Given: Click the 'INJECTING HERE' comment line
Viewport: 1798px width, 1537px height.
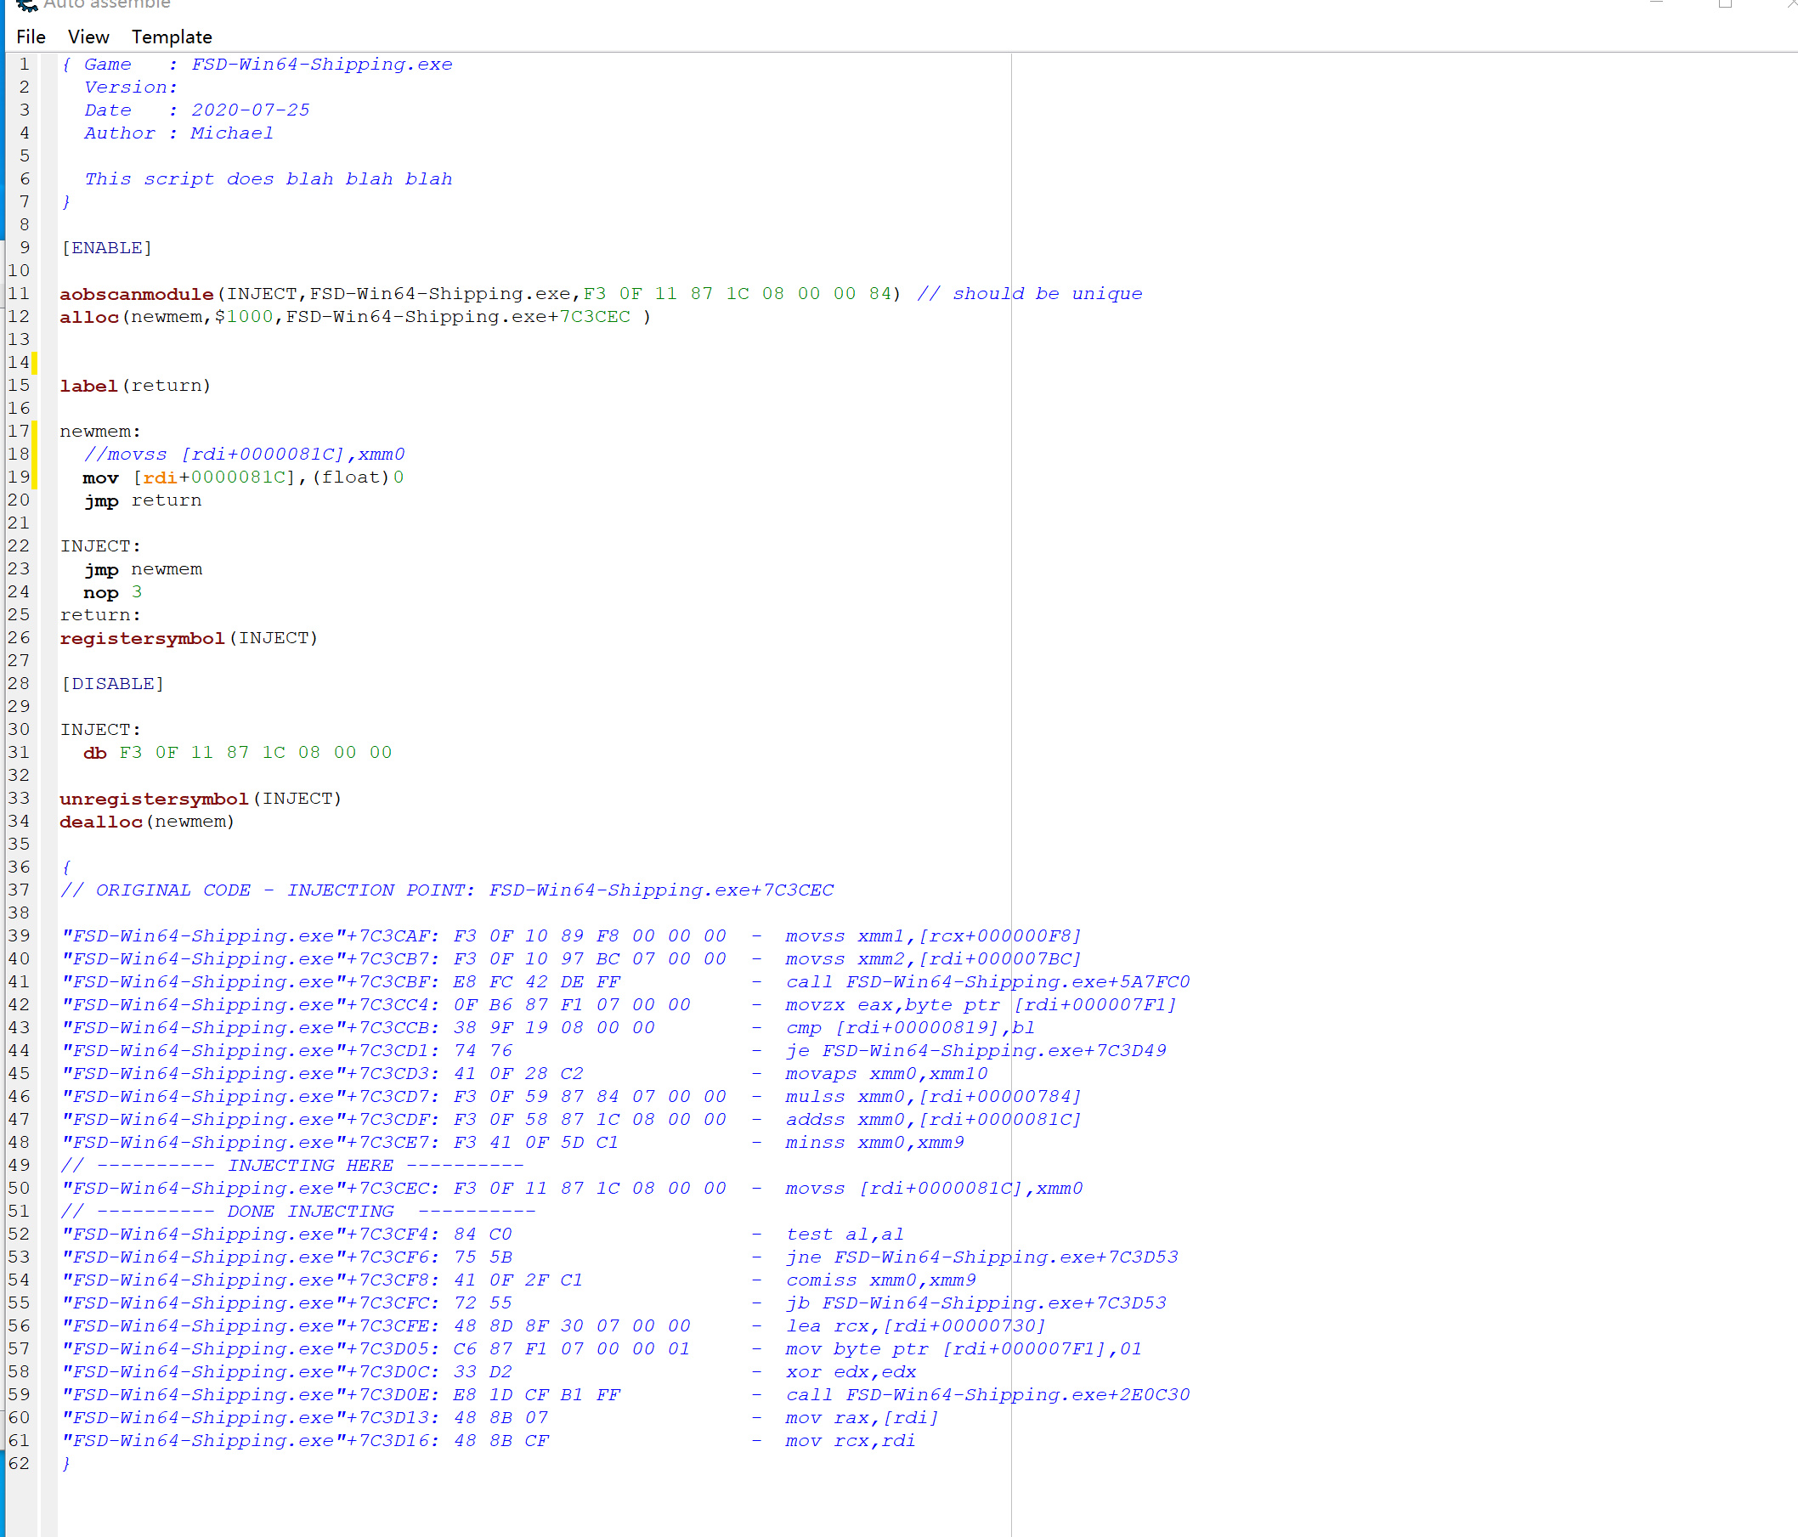Looking at the screenshot, I should click(310, 1166).
